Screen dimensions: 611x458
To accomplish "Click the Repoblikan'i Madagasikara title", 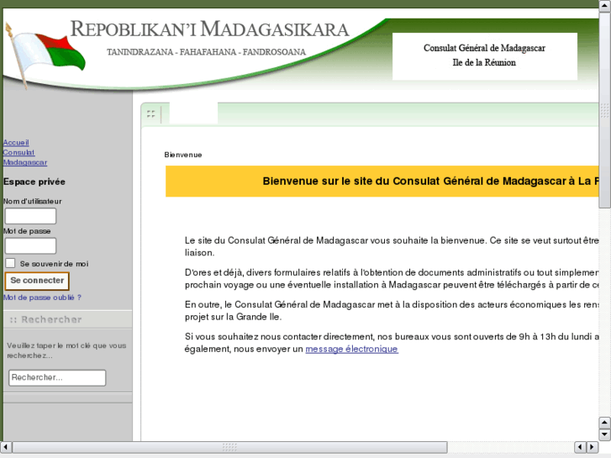I will tap(209, 29).
